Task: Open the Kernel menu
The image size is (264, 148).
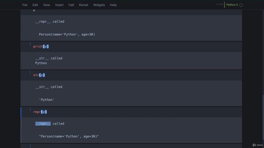Action: coord(83,5)
